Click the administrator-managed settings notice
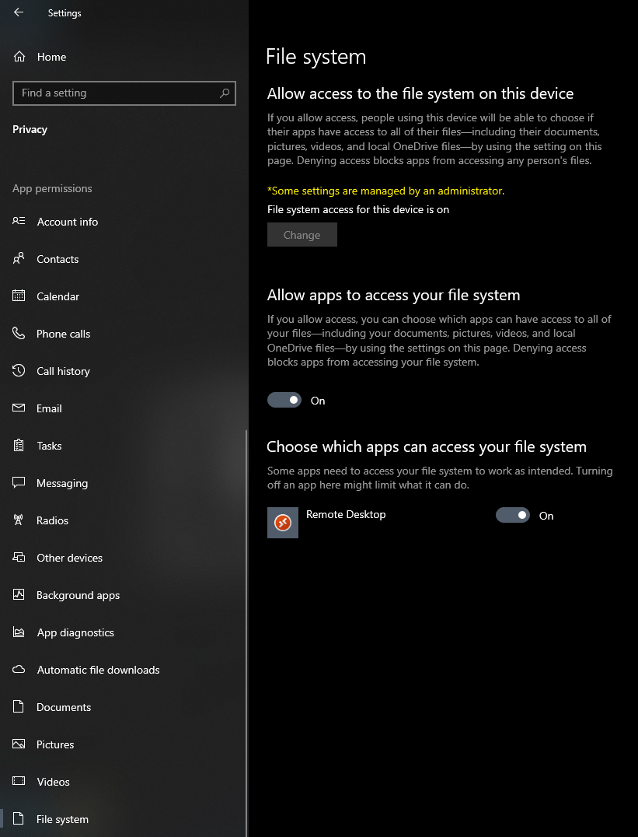This screenshot has width=638, height=837. click(385, 191)
